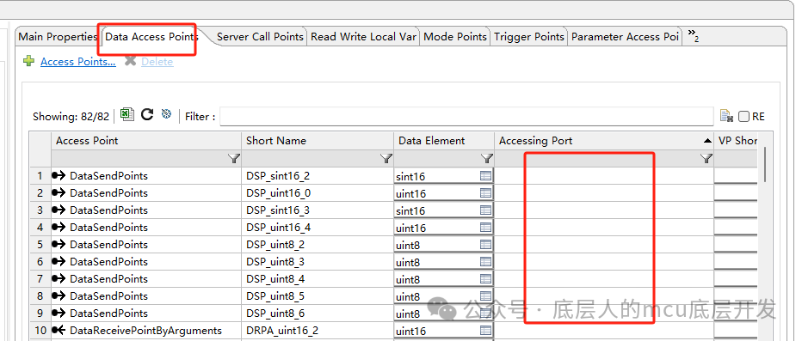Click receive-point arrow icon in row 10
Image resolution: width=802 pixels, height=341 pixels.
tap(59, 331)
